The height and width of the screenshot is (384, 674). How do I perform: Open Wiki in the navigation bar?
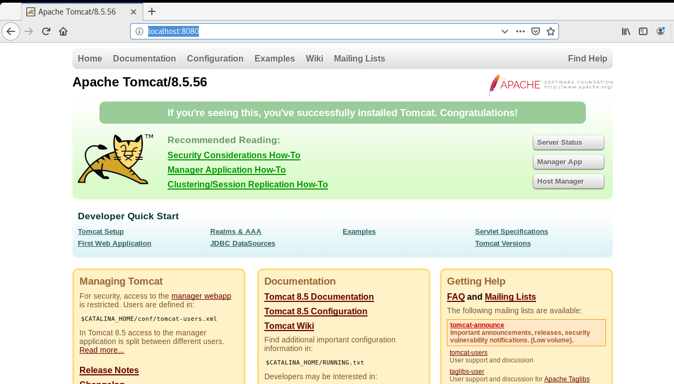click(x=315, y=58)
